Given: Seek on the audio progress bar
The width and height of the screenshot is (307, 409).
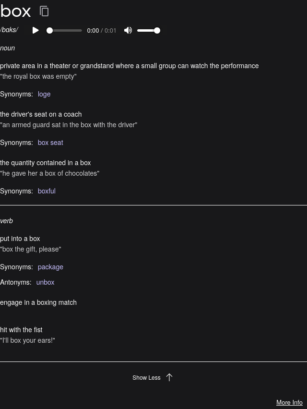Looking at the screenshot, I should [x=64, y=30].
